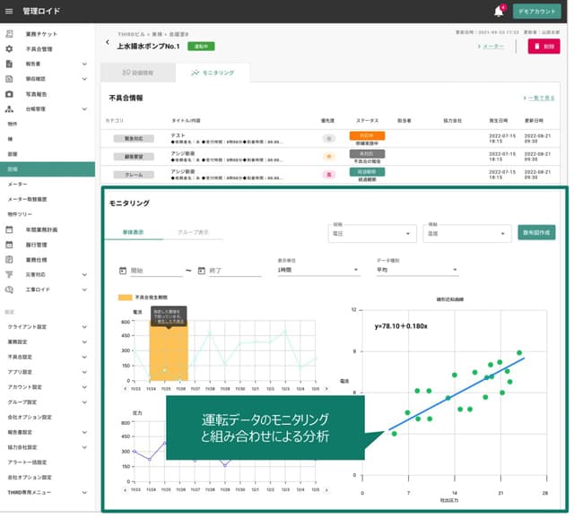Open the start date calendar icon
This screenshot has width=574, height=518.
(123, 271)
